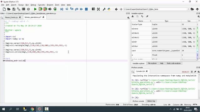Open the Consoles menu
Screen dimensions: 200x112
click(42, 5)
